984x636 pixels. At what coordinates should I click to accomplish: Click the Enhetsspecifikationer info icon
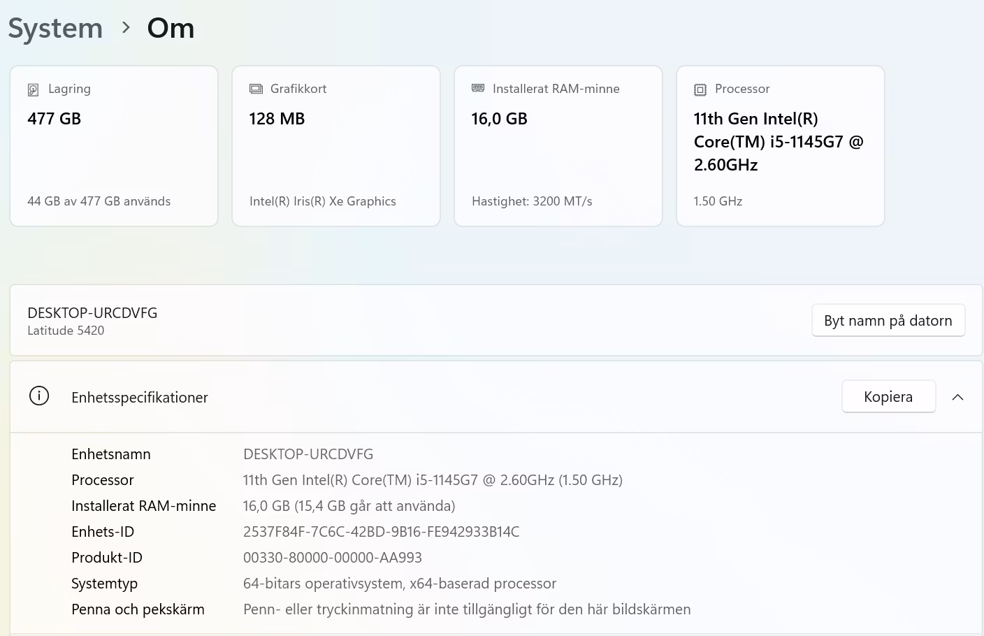(39, 396)
